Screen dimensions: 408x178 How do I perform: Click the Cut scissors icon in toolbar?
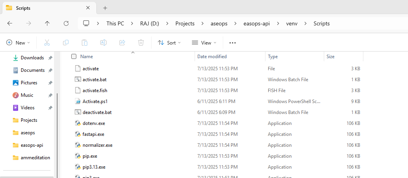coord(47,43)
